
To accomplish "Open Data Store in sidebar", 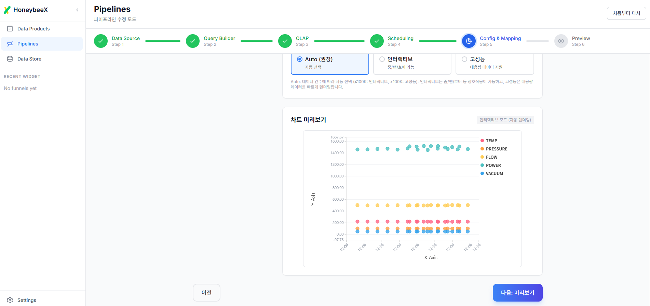I will 42,59.
